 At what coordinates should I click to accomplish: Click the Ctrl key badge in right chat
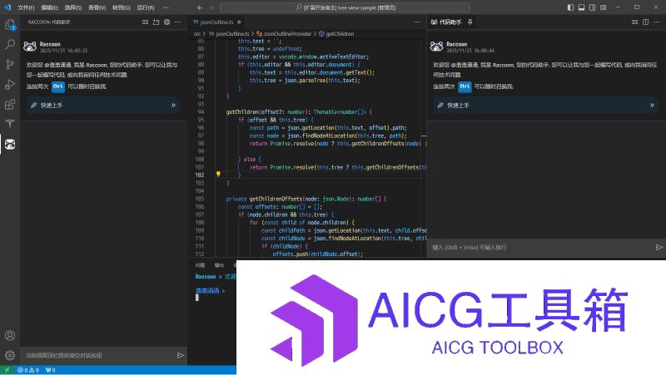465,86
